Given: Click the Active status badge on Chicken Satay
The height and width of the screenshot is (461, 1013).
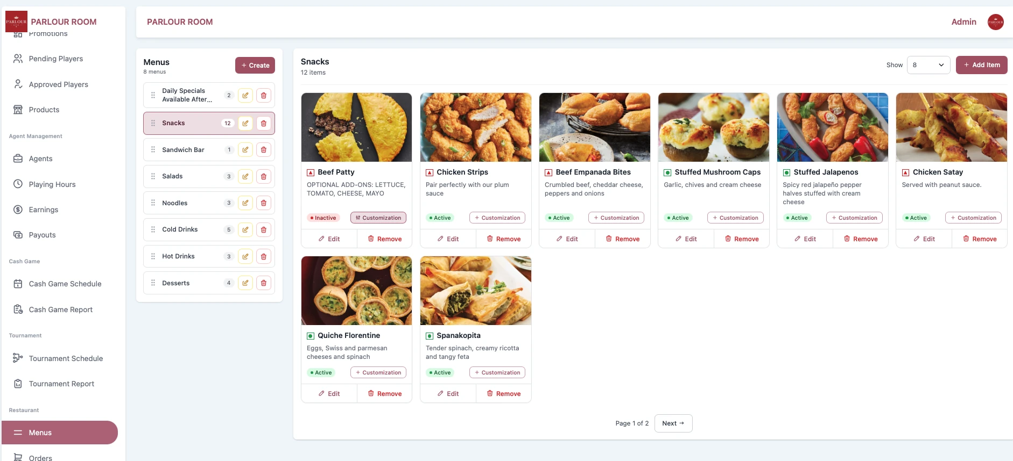Looking at the screenshot, I should click(916, 218).
